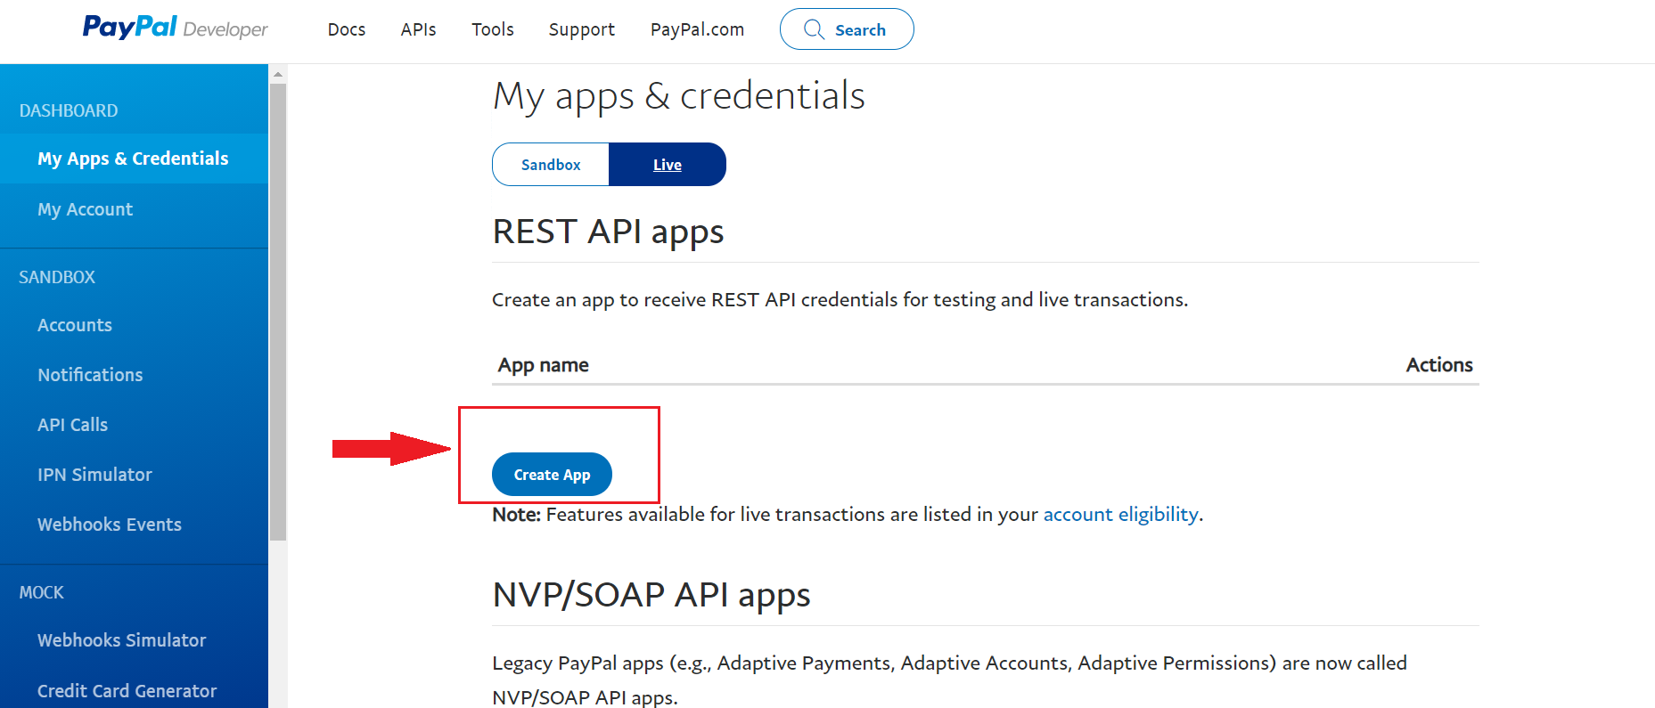The width and height of the screenshot is (1655, 708).
Task: Click the DASHBOARD section heading
Action: 69,110
